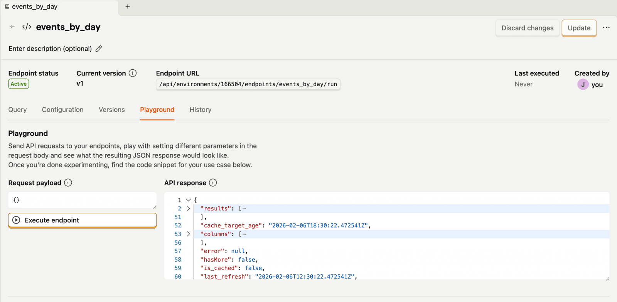The width and height of the screenshot is (617, 302).
Task: Click the Active status badge
Action: tap(19, 84)
